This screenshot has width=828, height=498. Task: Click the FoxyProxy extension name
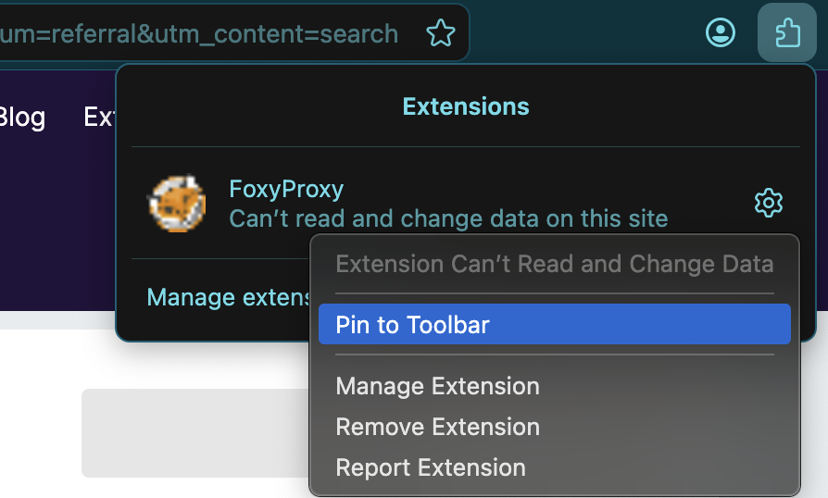tap(286, 189)
